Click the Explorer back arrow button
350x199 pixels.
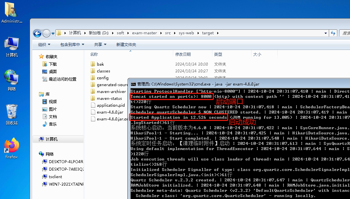(37, 33)
